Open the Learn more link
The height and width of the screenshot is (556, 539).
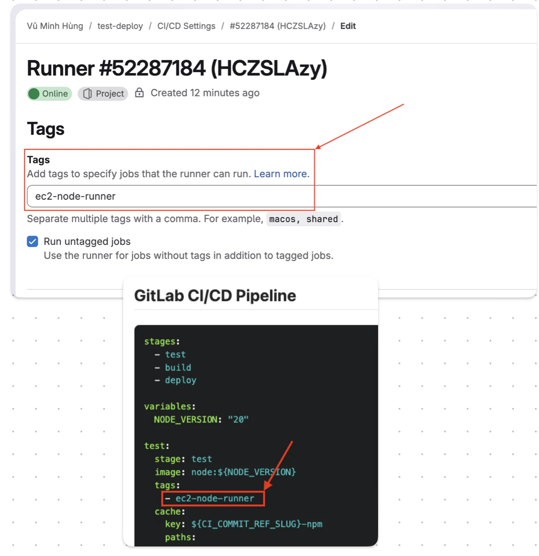[x=280, y=174]
